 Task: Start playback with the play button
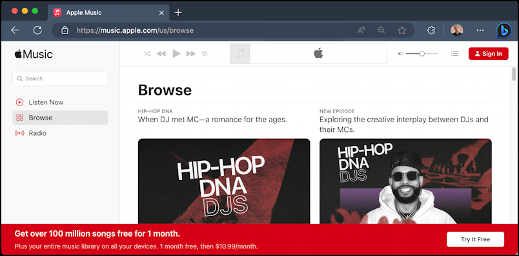tap(176, 53)
